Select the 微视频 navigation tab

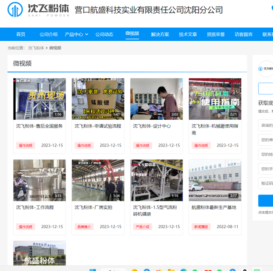point(132,34)
